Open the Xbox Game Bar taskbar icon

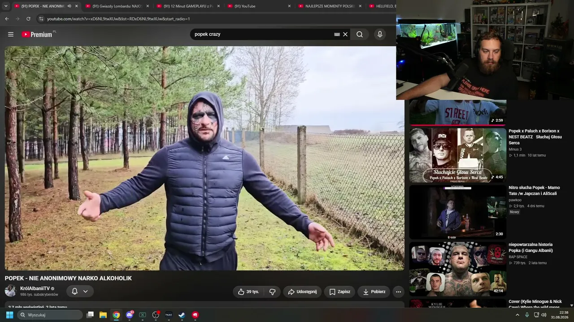click(x=143, y=315)
